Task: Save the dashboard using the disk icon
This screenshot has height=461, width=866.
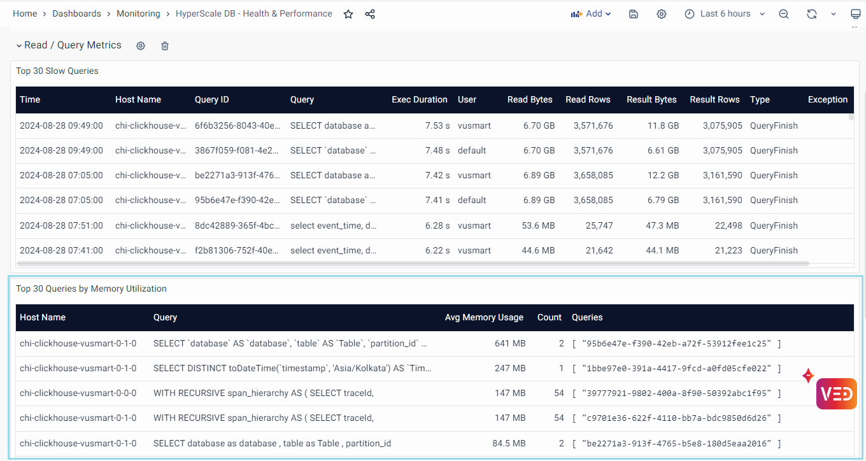Action: [x=633, y=14]
